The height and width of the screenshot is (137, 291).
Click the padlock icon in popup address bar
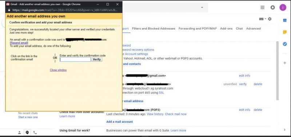pyautogui.click(x=9, y=10)
